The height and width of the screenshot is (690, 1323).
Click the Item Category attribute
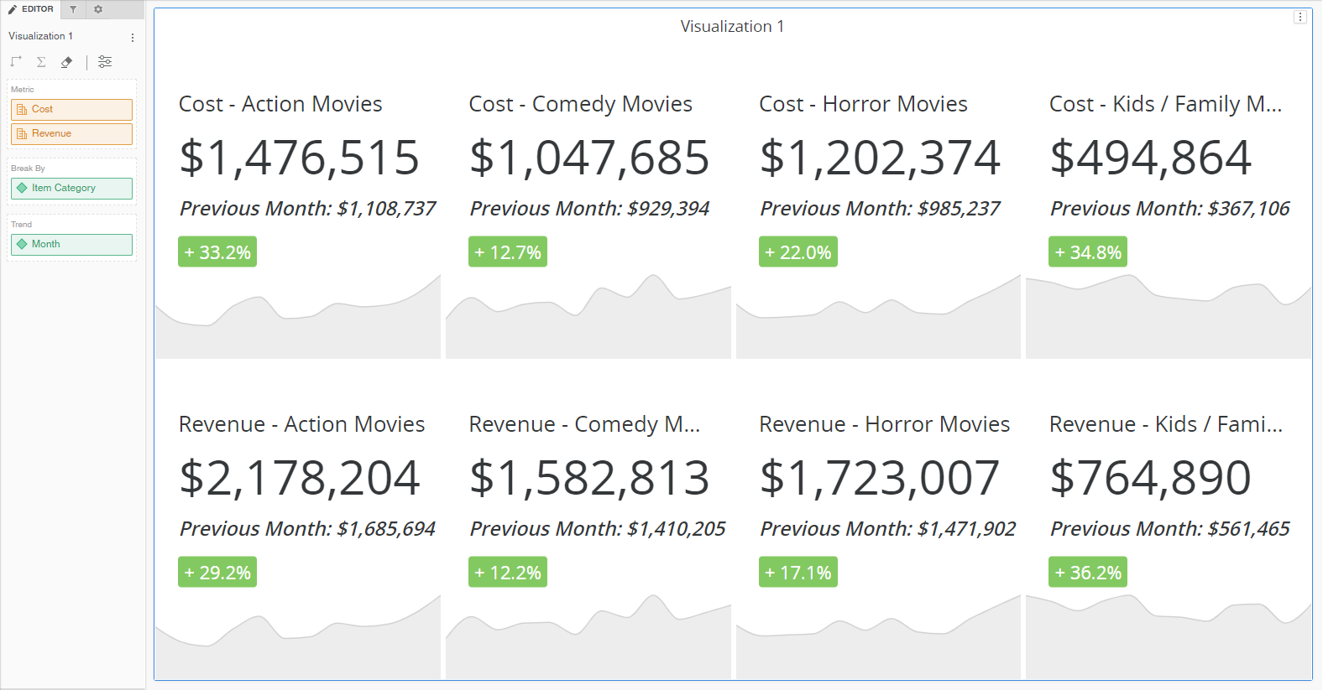pos(71,189)
